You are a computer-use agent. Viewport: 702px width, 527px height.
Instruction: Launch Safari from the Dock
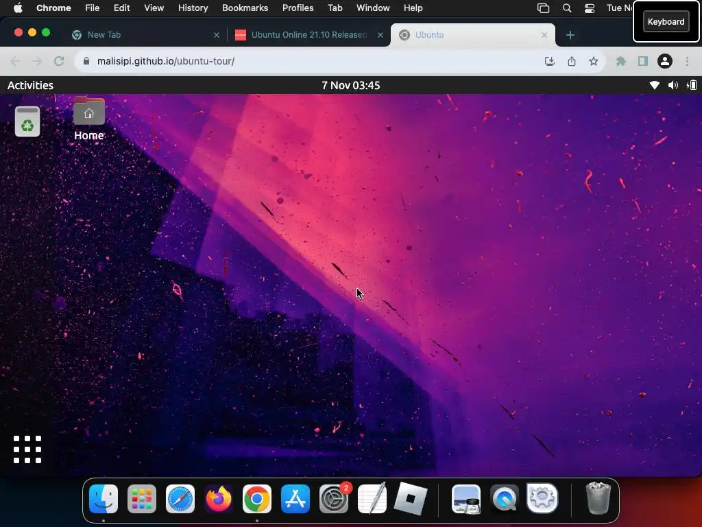click(180, 499)
